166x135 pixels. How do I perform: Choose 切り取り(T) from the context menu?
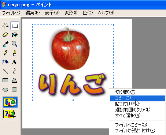[x=137, y=92]
